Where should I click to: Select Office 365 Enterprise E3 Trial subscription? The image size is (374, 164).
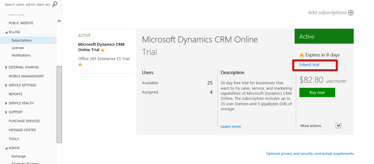[104, 59]
